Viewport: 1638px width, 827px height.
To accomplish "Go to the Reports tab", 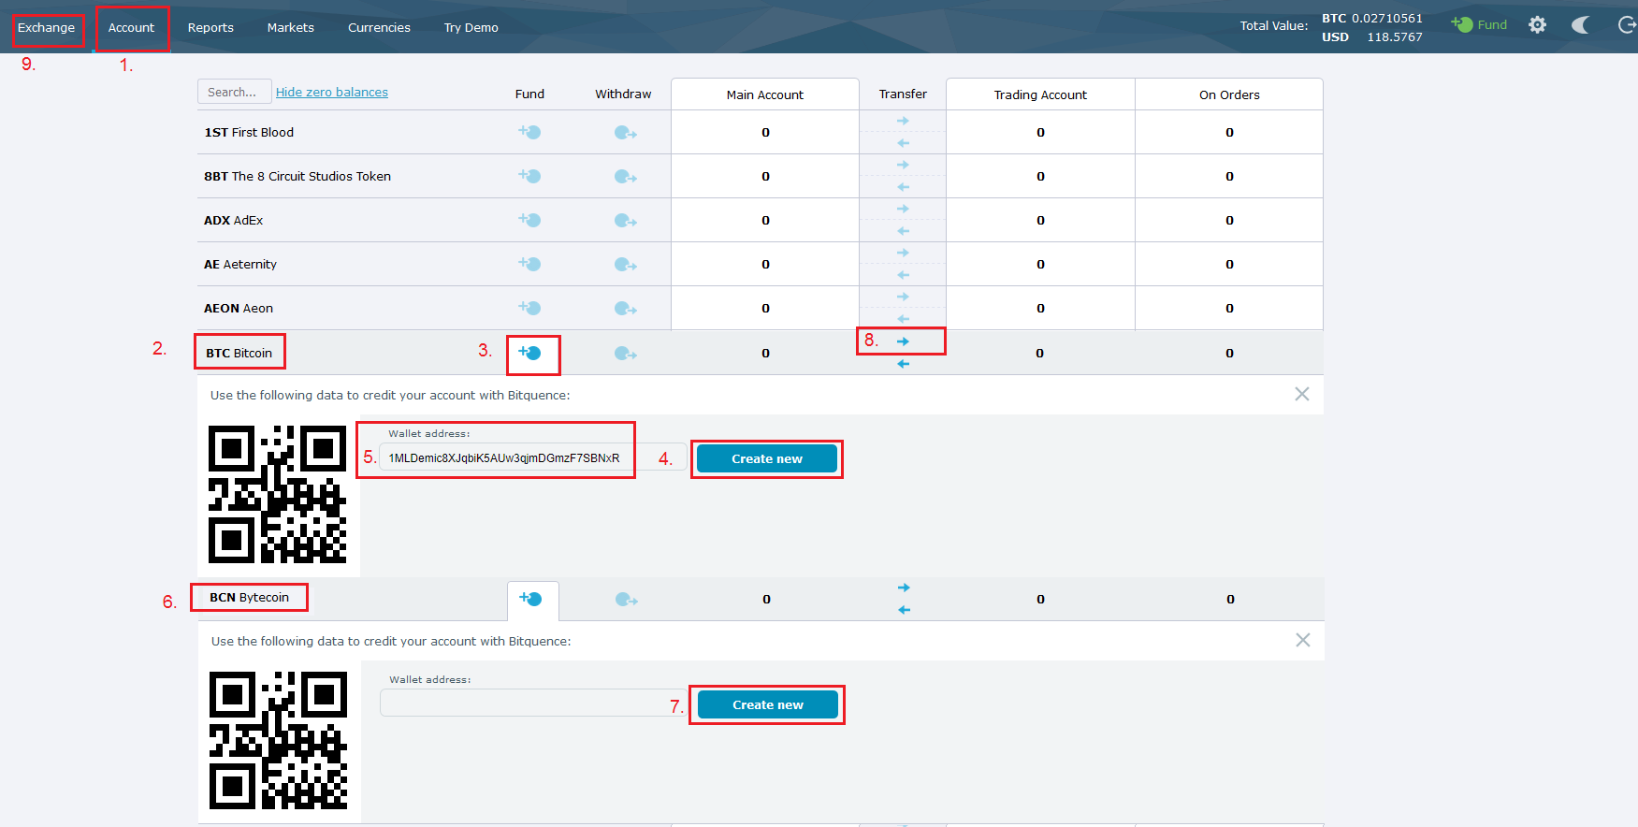I will (x=210, y=28).
